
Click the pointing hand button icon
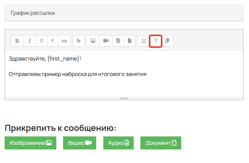pos(79,41)
